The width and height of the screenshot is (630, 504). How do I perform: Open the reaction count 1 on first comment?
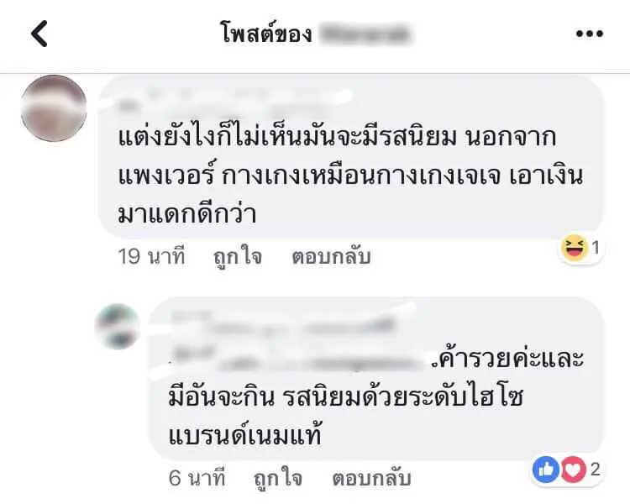596,248
